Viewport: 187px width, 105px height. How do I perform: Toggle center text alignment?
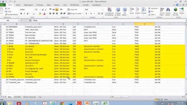[x=53, y=14]
